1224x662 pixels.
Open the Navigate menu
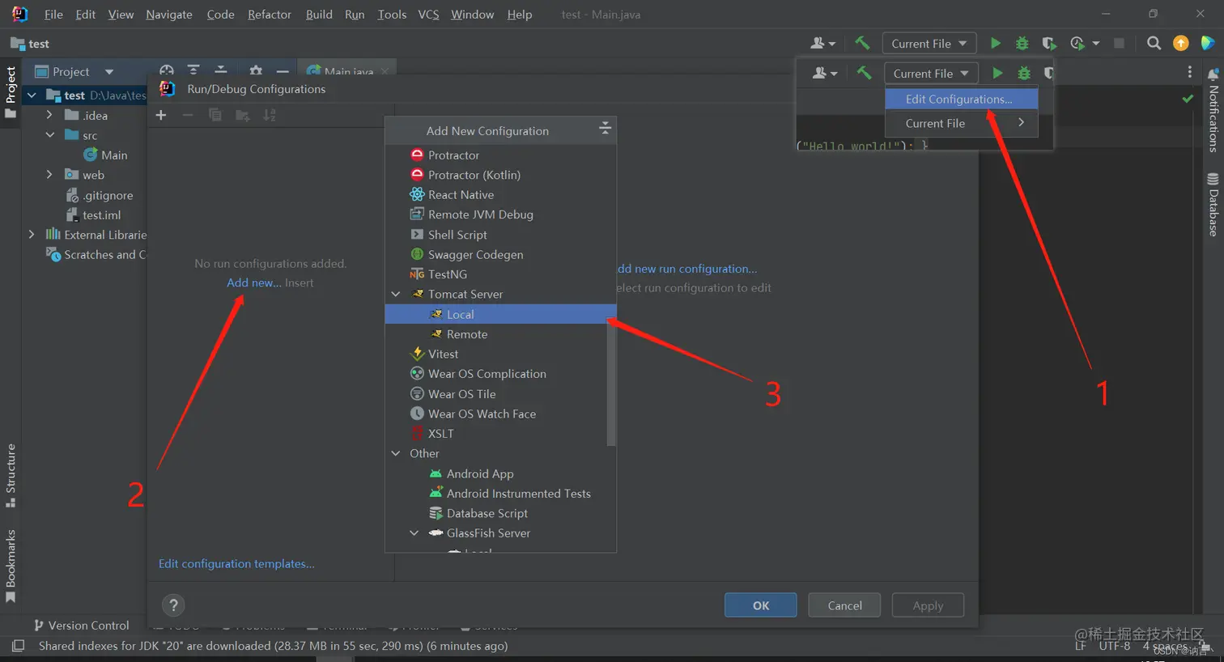pos(169,15)
